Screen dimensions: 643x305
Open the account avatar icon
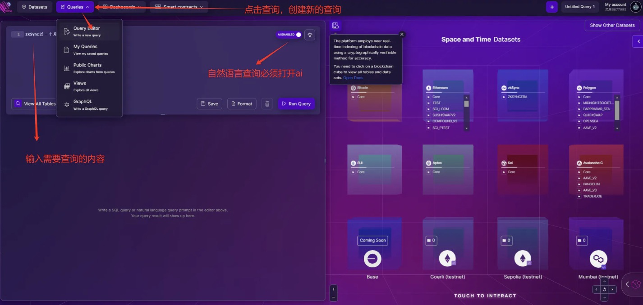pyautogui.click(x=635, y=7)
